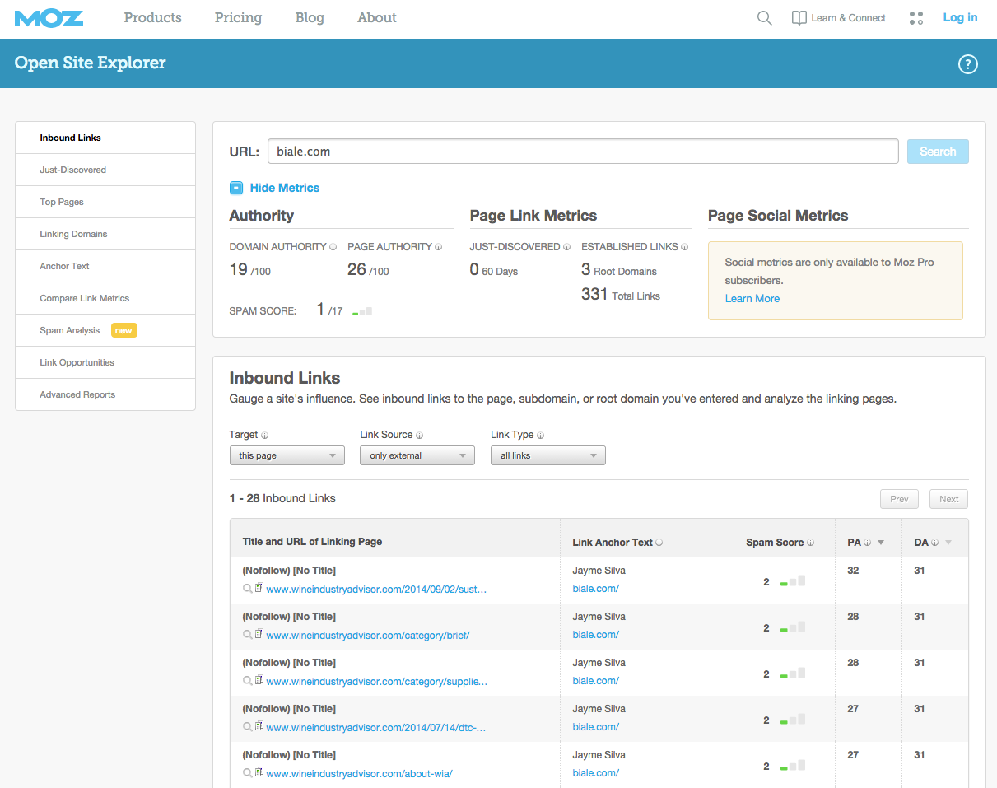The image size is (997, 788).
Task: Click the Target filter info icon
Action: pos(265,435)
